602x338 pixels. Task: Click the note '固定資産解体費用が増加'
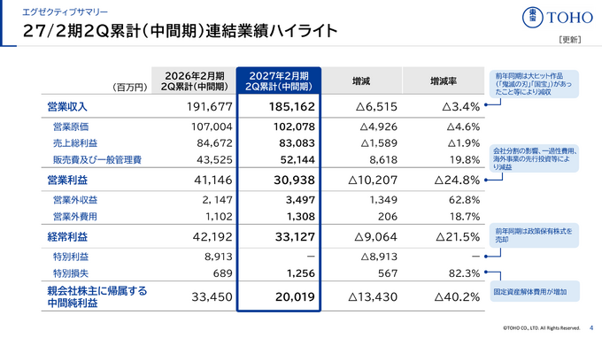[535, 292]
